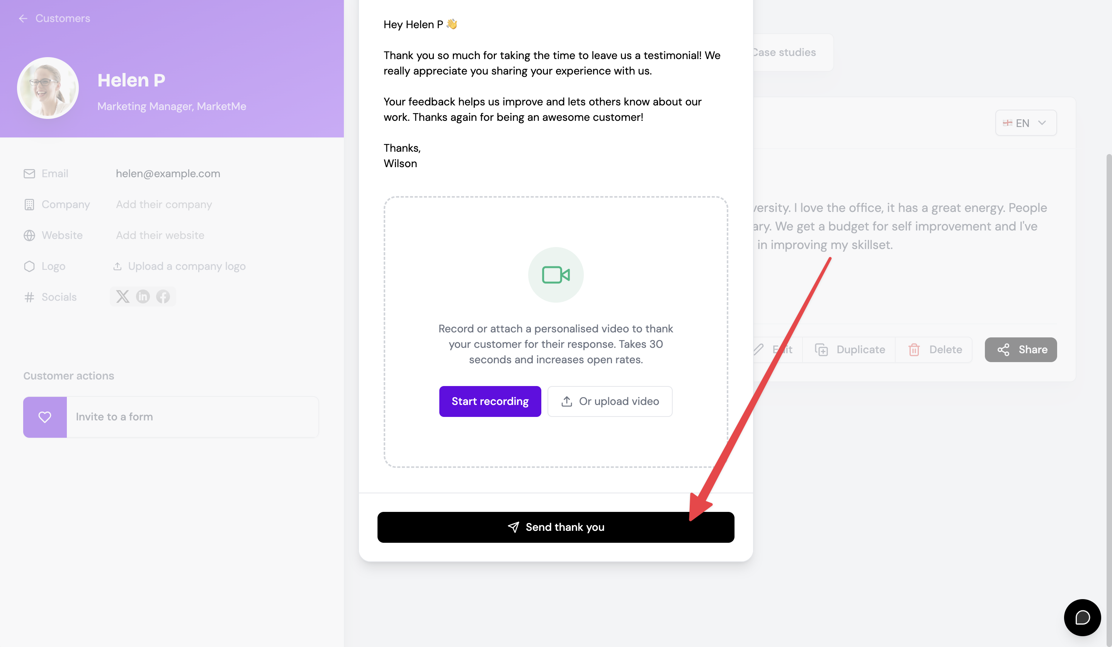This screenshot has height=647, width=1112.
Task: Open the X (Twitter) social icon
Action: 122,296
